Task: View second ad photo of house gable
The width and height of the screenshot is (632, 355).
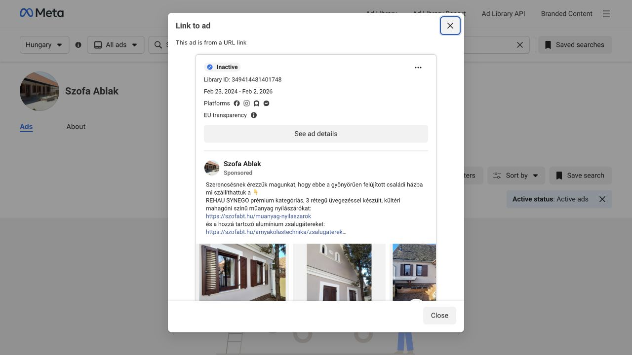Action: point(339,272)
